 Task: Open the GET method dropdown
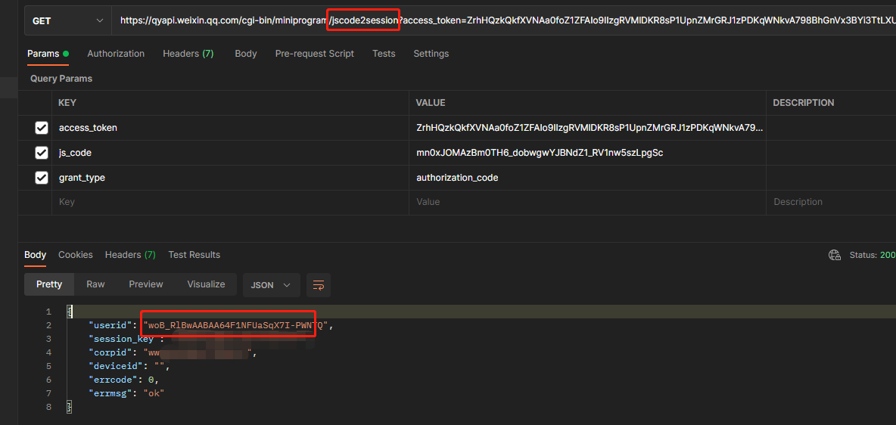click(67, 20)
